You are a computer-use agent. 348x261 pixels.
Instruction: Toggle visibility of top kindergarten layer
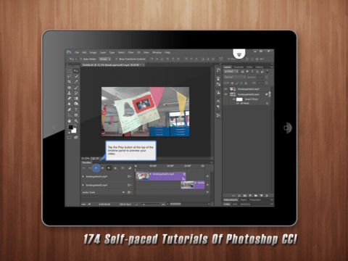[x=225, y=89]
